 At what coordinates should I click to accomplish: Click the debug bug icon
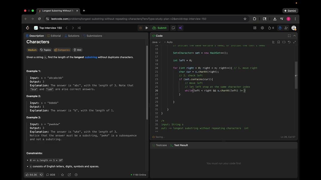coord(140,28)
